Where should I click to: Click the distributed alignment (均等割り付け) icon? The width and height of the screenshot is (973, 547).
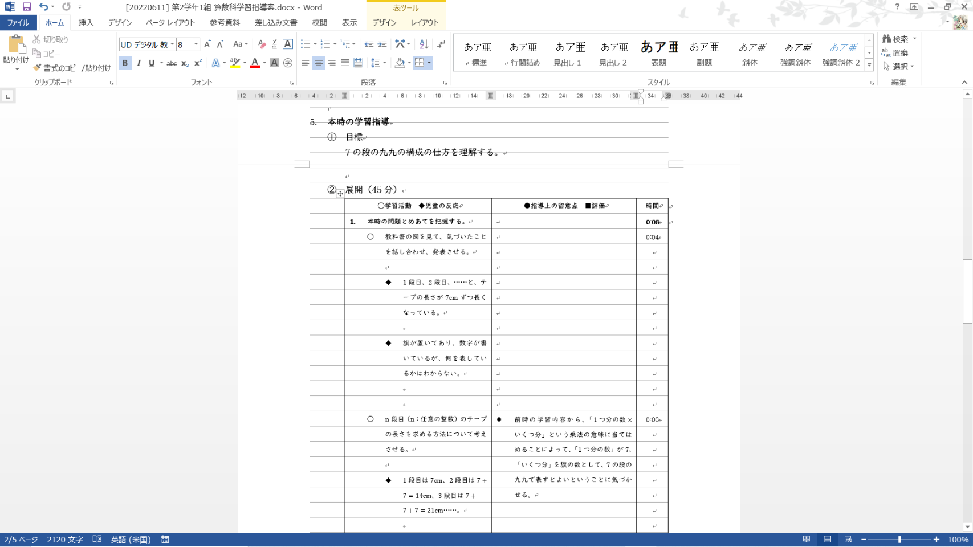tap(358, 63)
